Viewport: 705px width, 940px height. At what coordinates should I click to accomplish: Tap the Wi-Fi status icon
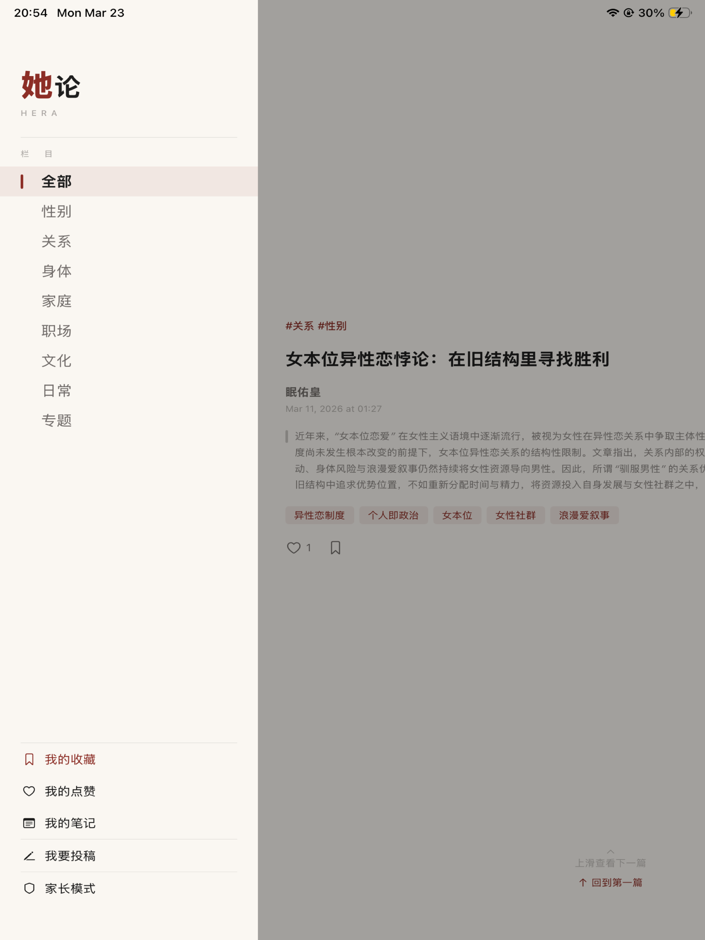612,13
